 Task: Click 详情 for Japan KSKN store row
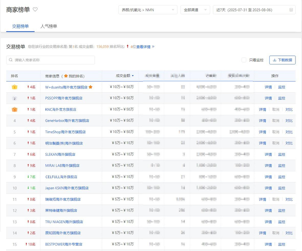coord(268,188)
